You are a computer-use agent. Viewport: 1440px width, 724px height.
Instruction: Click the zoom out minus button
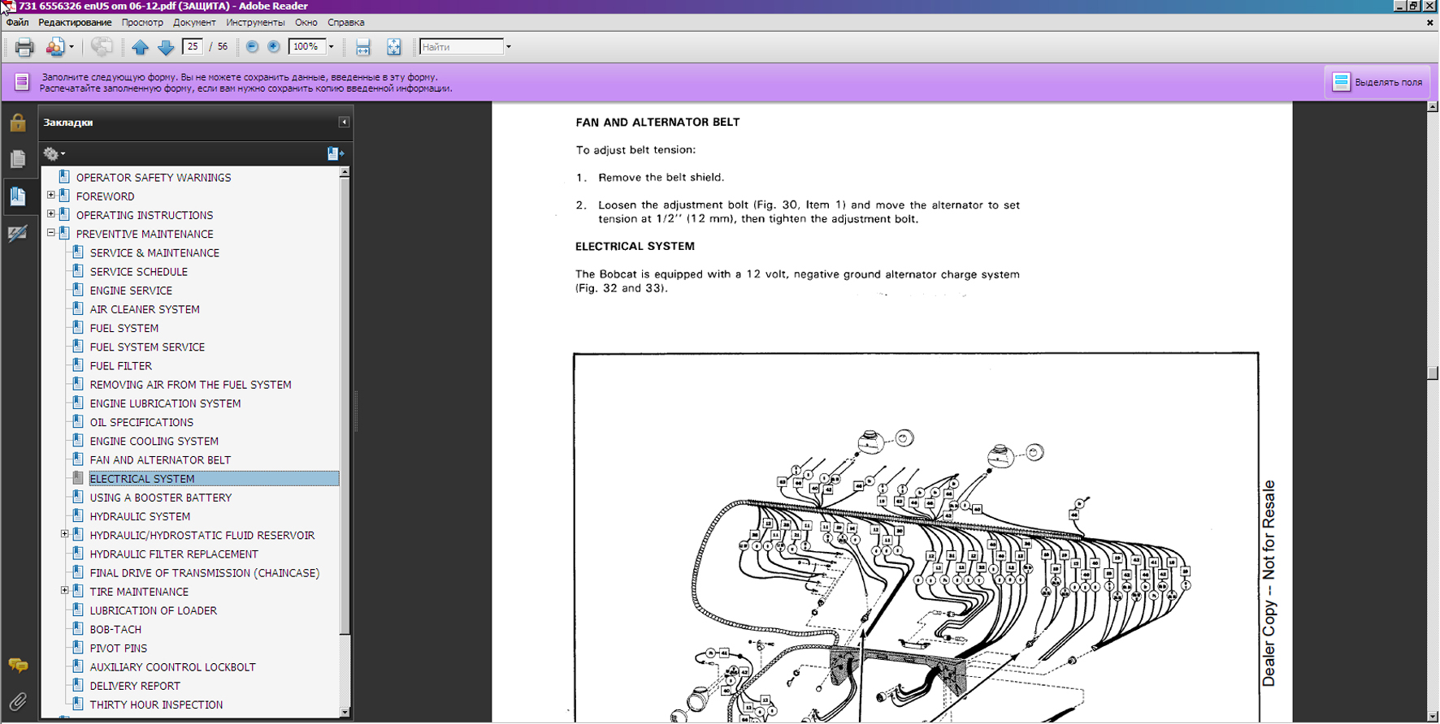click(x=252, y=47)
